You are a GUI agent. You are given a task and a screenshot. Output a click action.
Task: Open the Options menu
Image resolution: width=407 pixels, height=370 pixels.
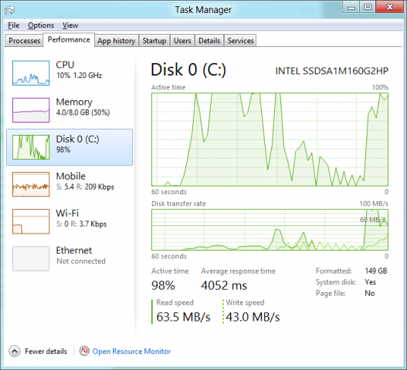coord(41,25)
